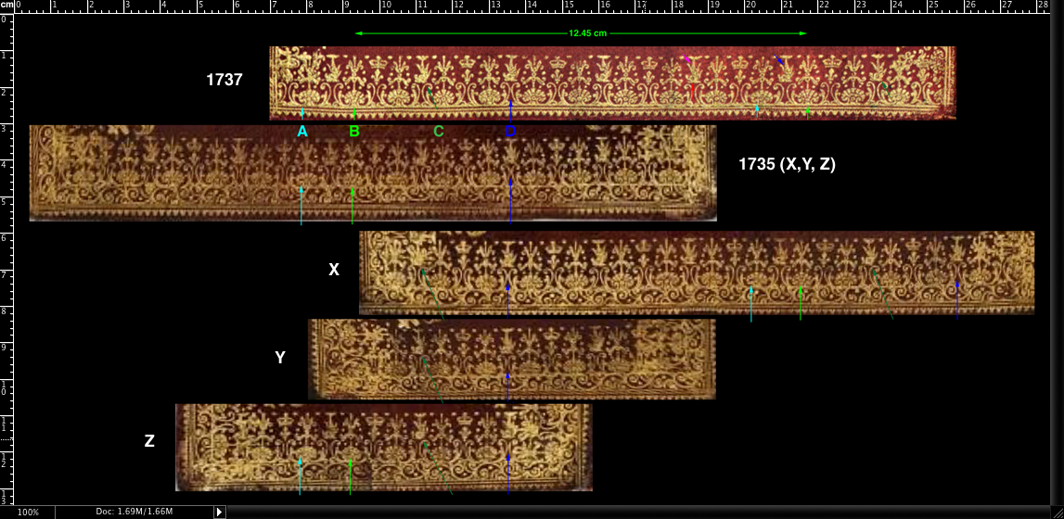Click the standalone white Y strip label
This screenshot has width=1064, height=519.
click(x=280, y=358)
